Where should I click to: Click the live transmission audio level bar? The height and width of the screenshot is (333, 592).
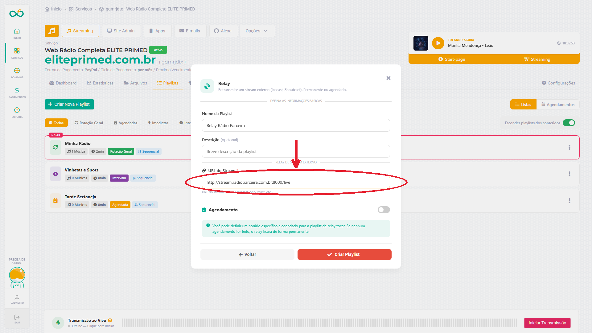tap(319, 323)
